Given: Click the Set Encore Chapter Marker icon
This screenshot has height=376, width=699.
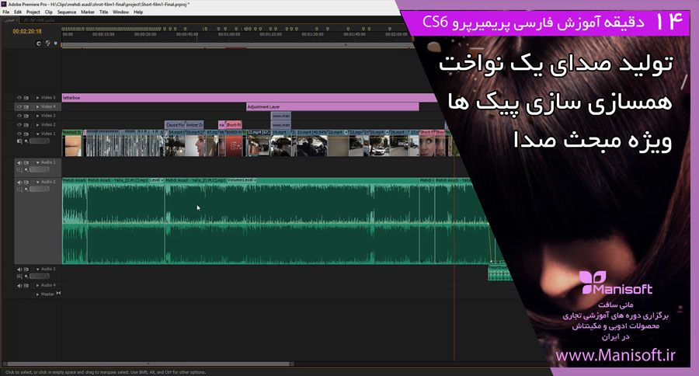Looking at the screenshot, I should [47, 44].
